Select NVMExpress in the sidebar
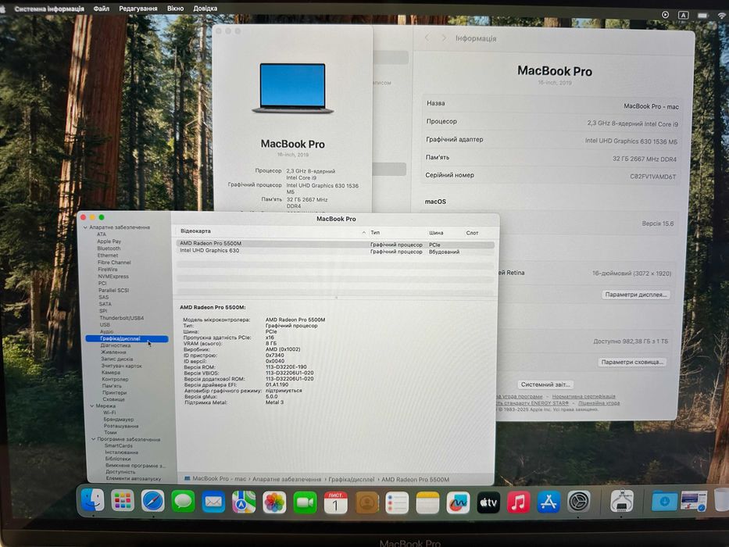Image resolution: width=729 pixels, height=547 pixels. tap(113, 277)
